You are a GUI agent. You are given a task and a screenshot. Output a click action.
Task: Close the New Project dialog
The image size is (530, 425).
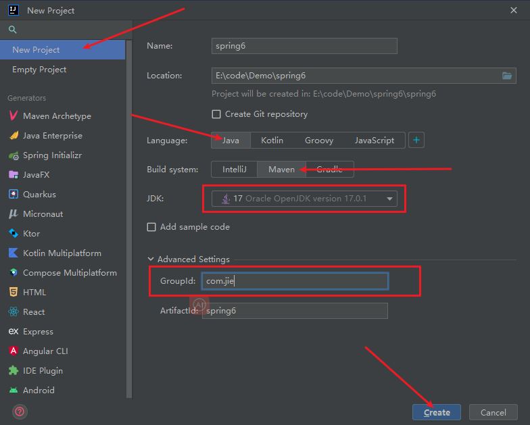[514, 11]
